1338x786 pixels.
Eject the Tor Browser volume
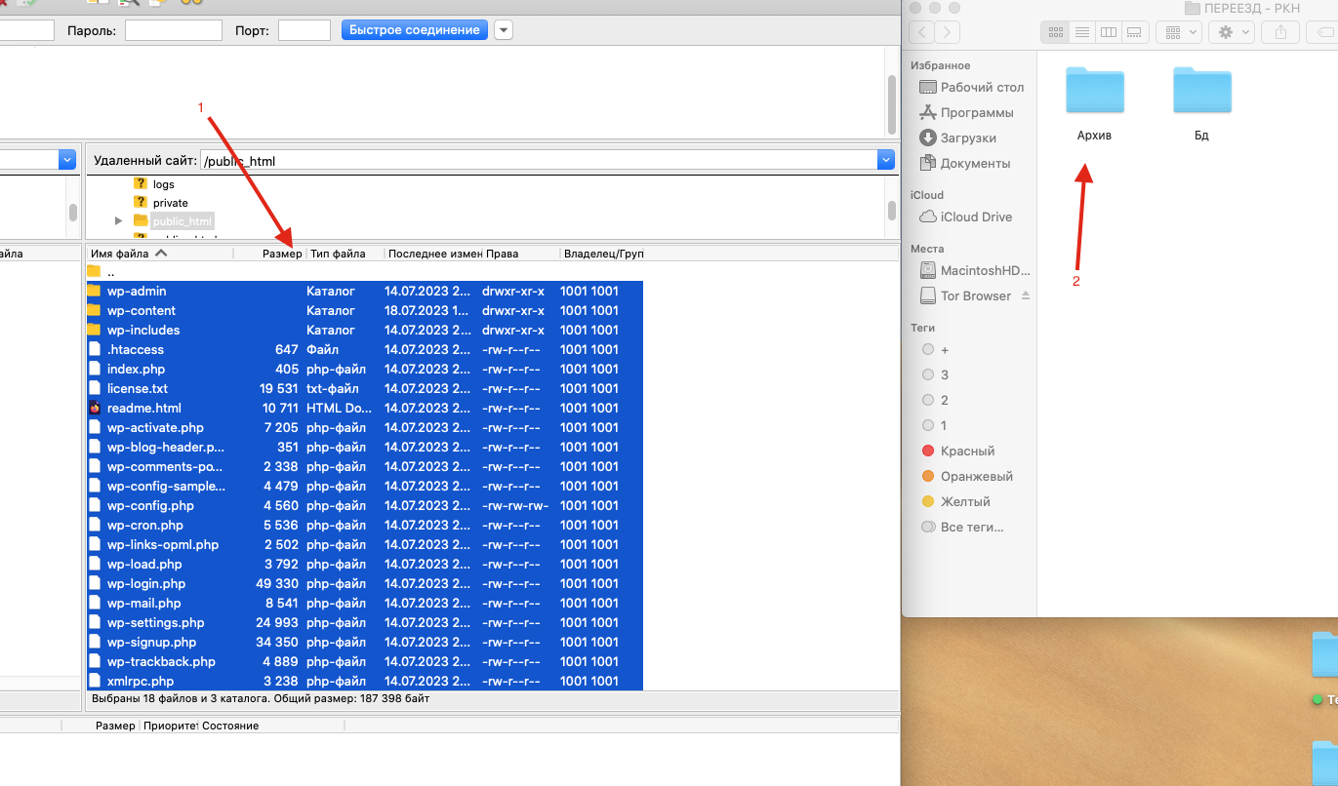click(x=1025, y=295)
